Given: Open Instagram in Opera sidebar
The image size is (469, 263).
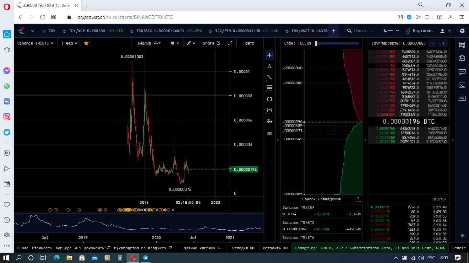Looking at the screenshot, I should (x=7, y=117).
